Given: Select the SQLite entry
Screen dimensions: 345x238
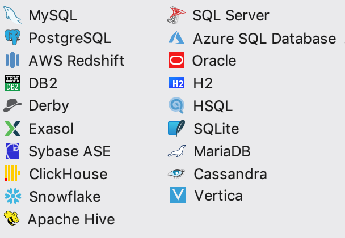Looking at the screenshot, I should pyautogui.click(x=204, y=128).
